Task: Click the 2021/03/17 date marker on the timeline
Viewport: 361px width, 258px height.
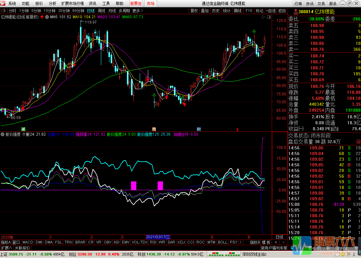Action: 158,237
